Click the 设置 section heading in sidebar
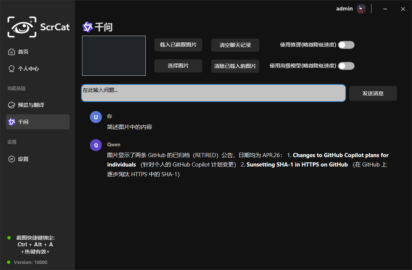 tap(12, 142)
